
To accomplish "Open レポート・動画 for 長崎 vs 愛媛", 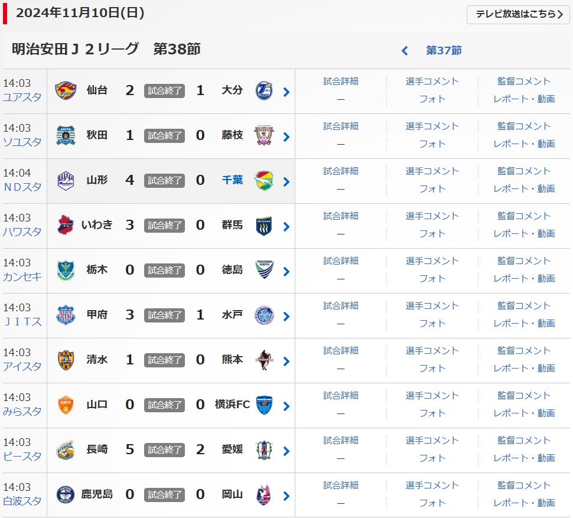I will 524,458.
